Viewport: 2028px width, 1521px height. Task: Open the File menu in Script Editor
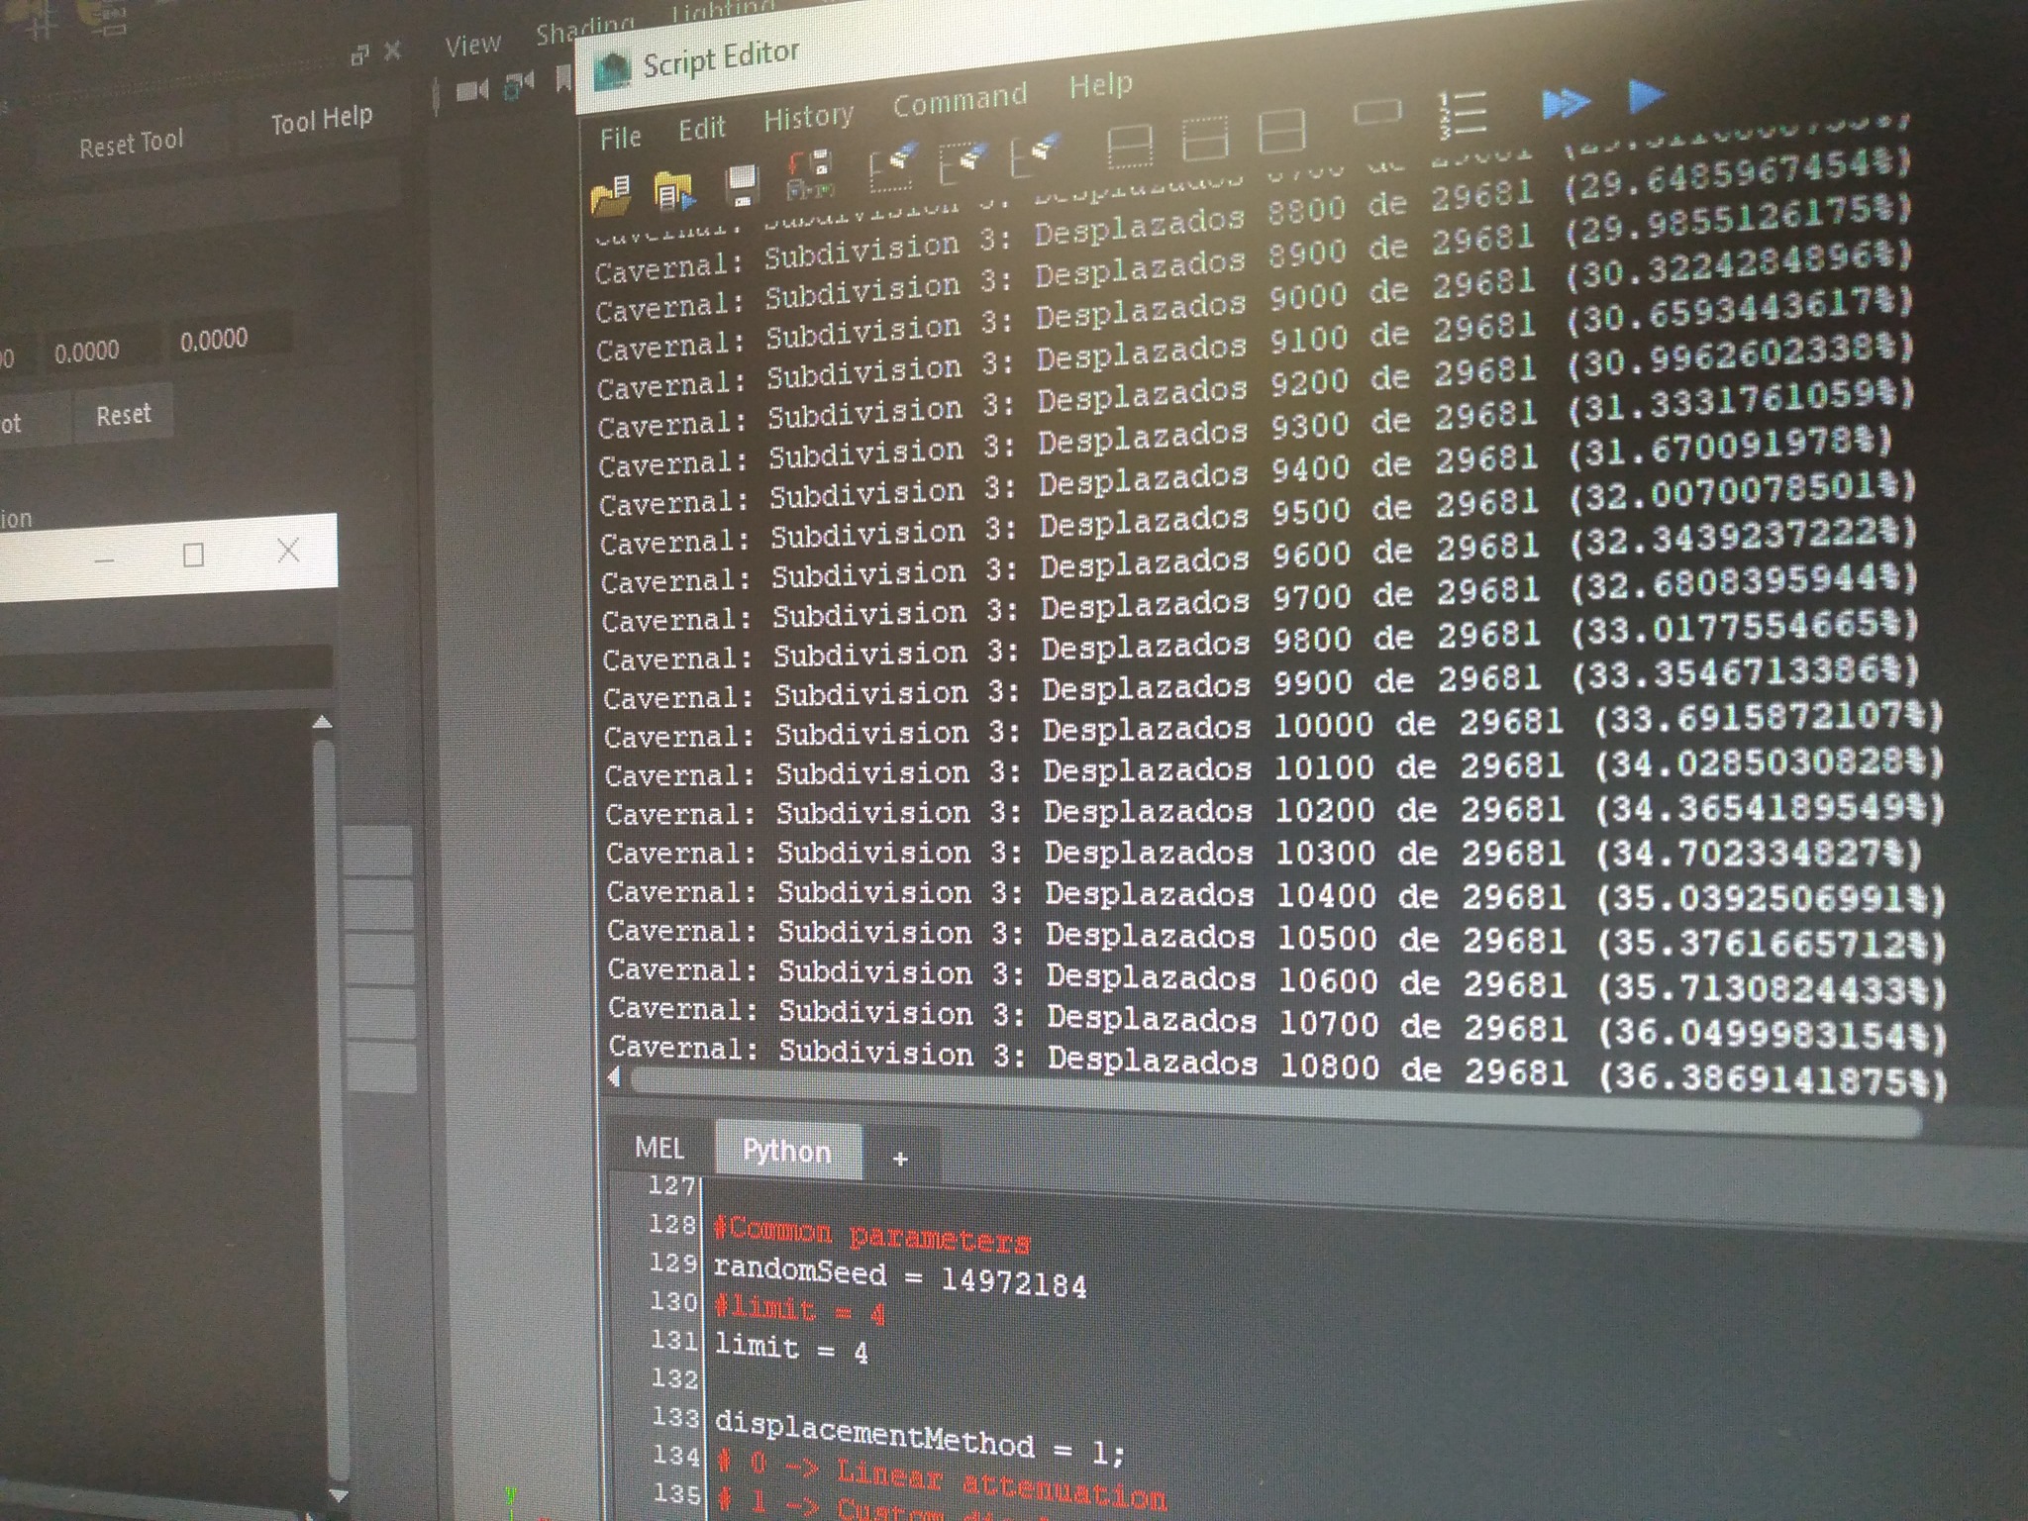coord(621,138)
